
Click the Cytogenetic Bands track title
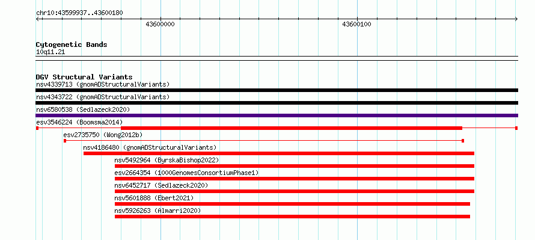(72, 45)
